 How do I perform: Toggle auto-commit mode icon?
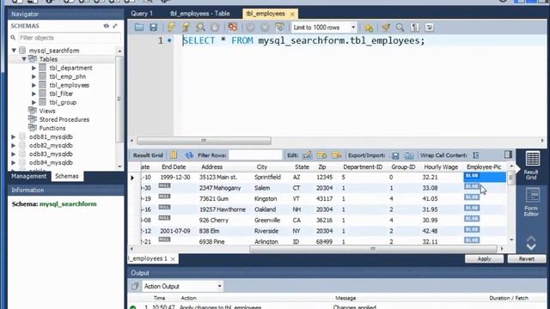279,27
